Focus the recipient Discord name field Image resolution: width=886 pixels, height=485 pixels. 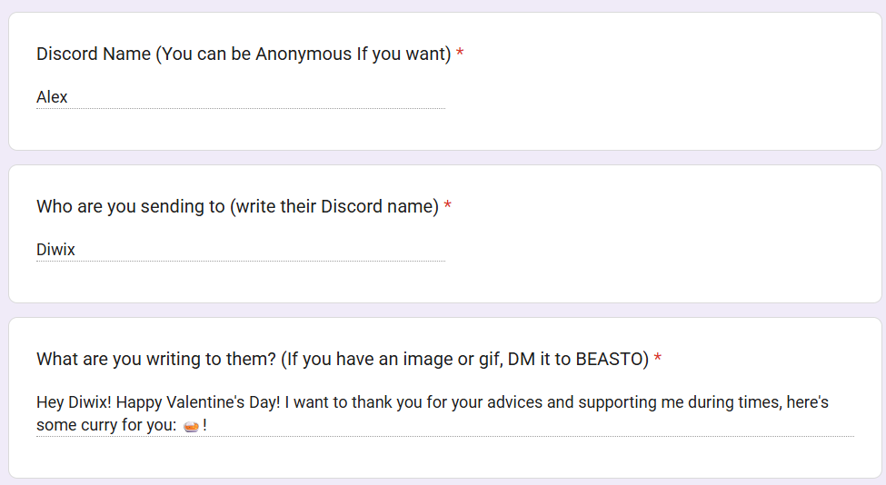point(240,250)
